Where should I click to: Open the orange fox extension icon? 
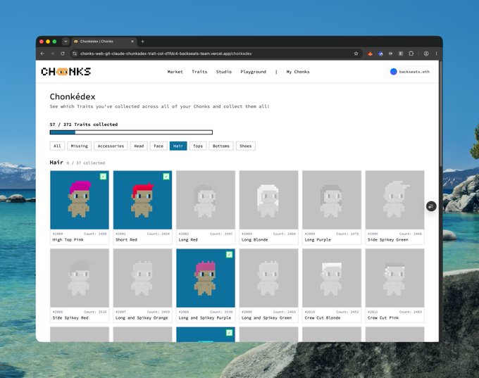(370, 53)
